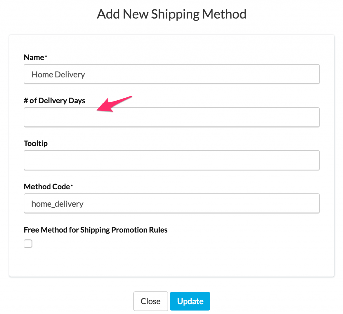This screenshot has width=343, height=314.
Task: Click the "Name" field label
Action: [x=34, y=57]
